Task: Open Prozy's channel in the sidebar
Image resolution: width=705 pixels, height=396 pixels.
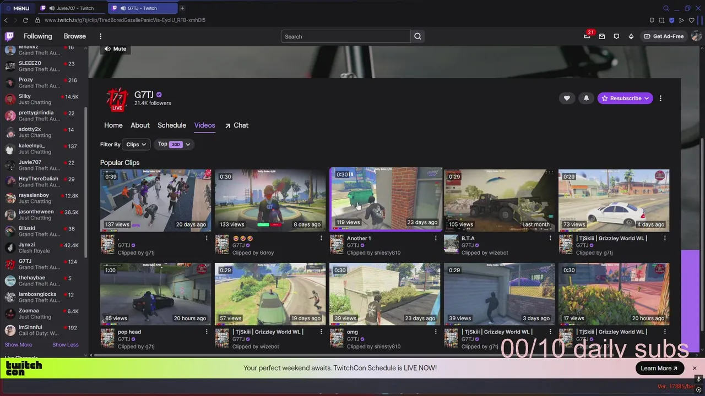Action: [x=43, y=83]
